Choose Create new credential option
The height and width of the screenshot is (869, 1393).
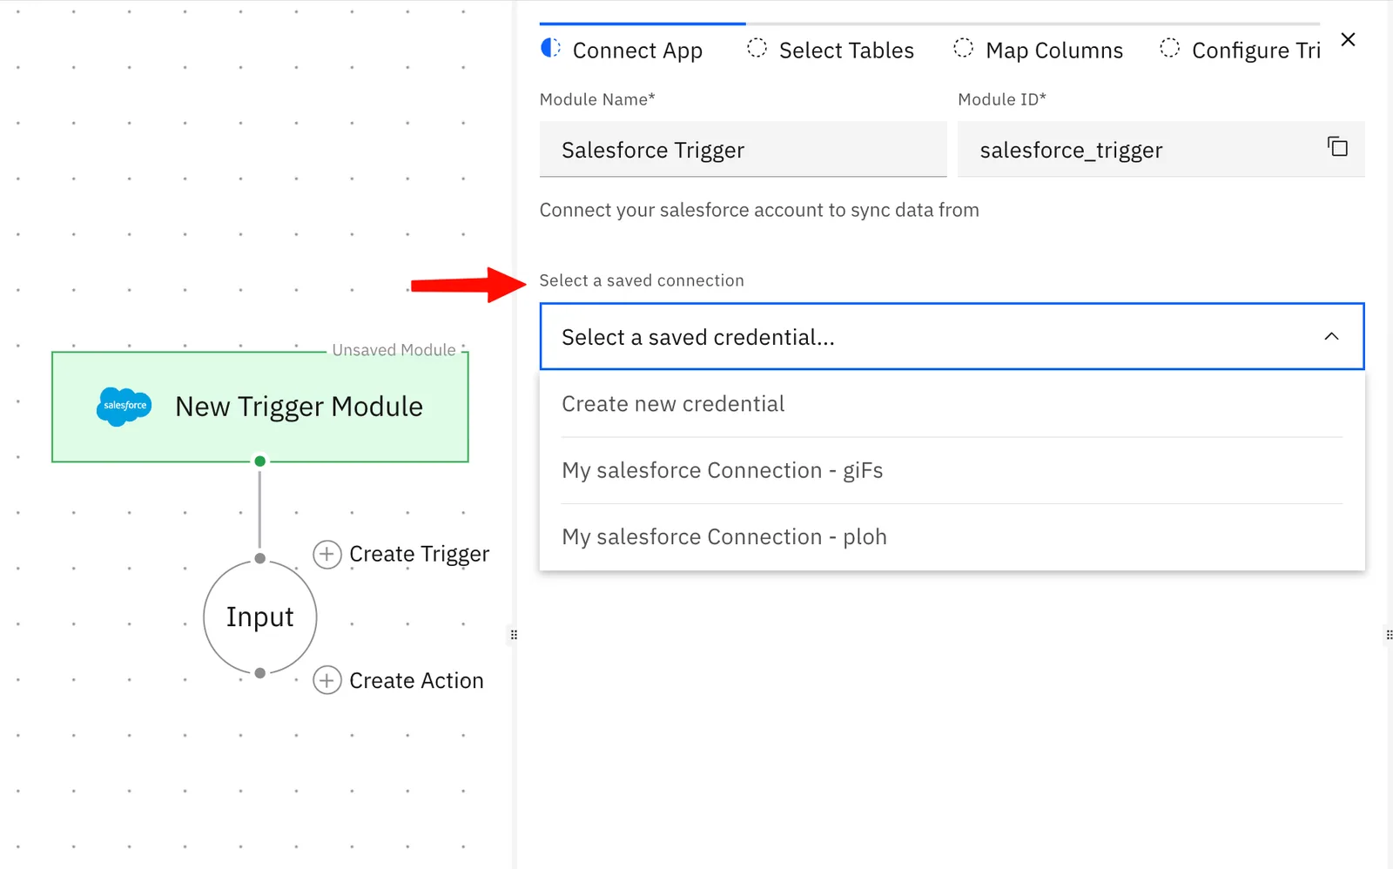pyautogui.click(x=952, y=404)
